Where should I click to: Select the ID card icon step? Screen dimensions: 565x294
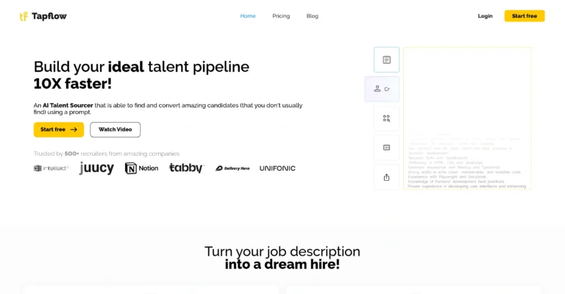click(x=386, y=148)
